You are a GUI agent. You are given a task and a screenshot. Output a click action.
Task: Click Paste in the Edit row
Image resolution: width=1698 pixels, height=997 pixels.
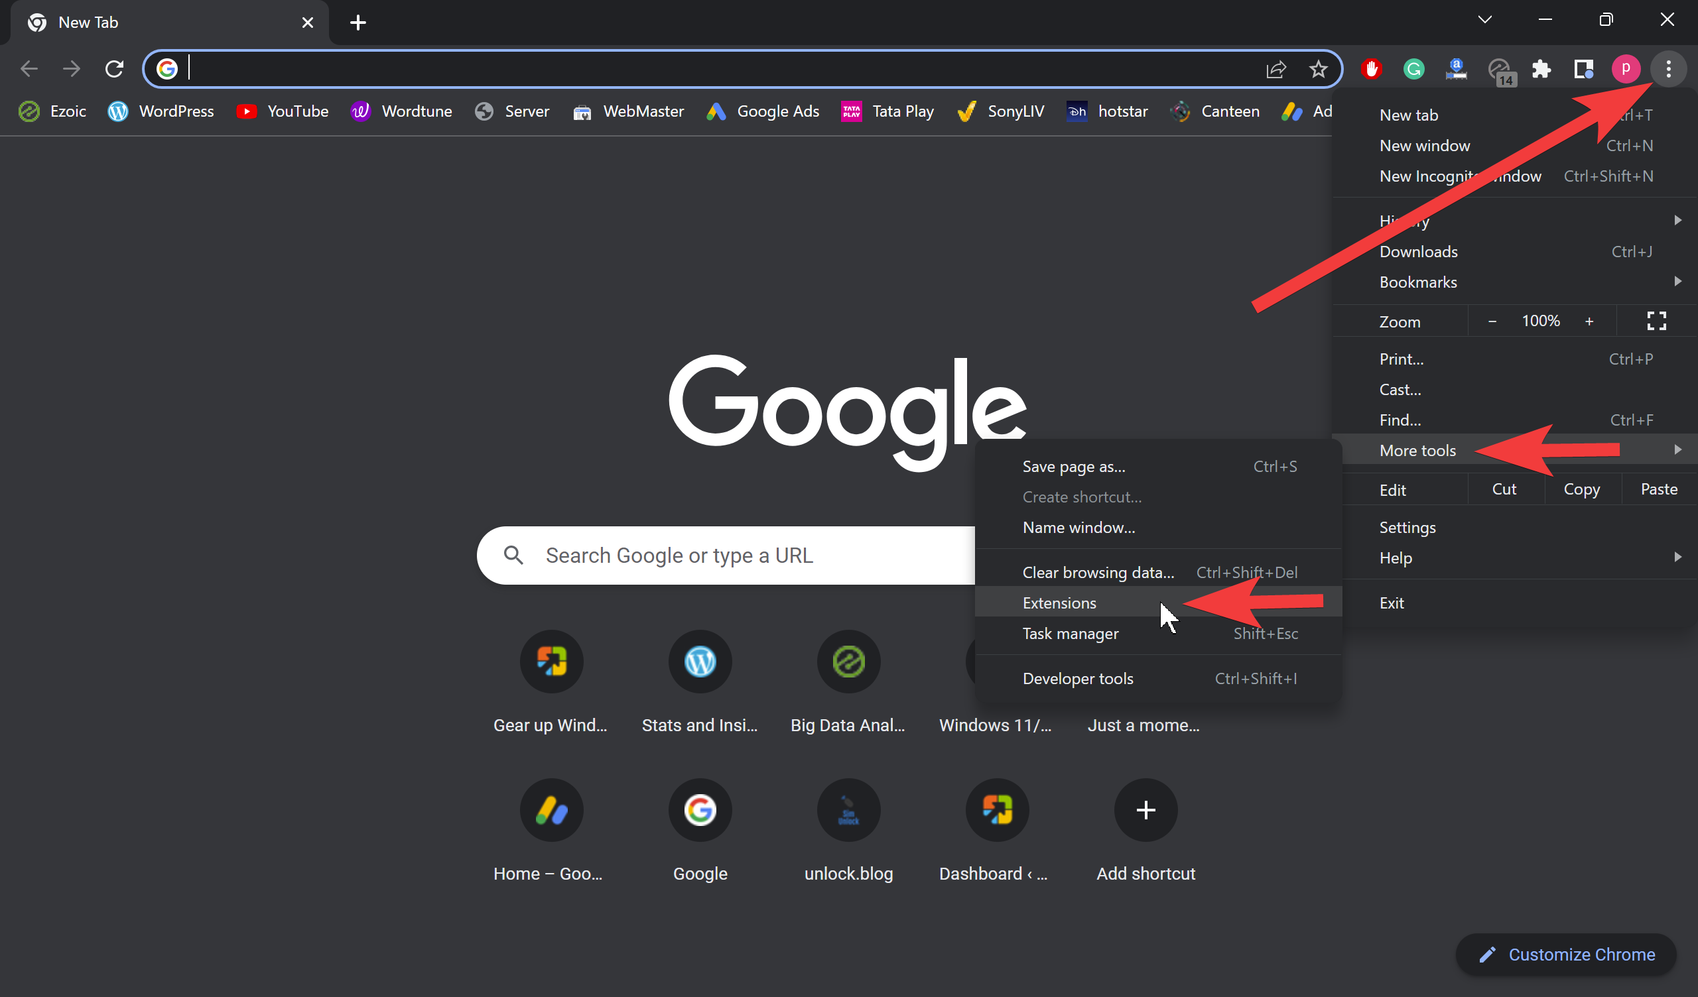tap(1658, 489)
